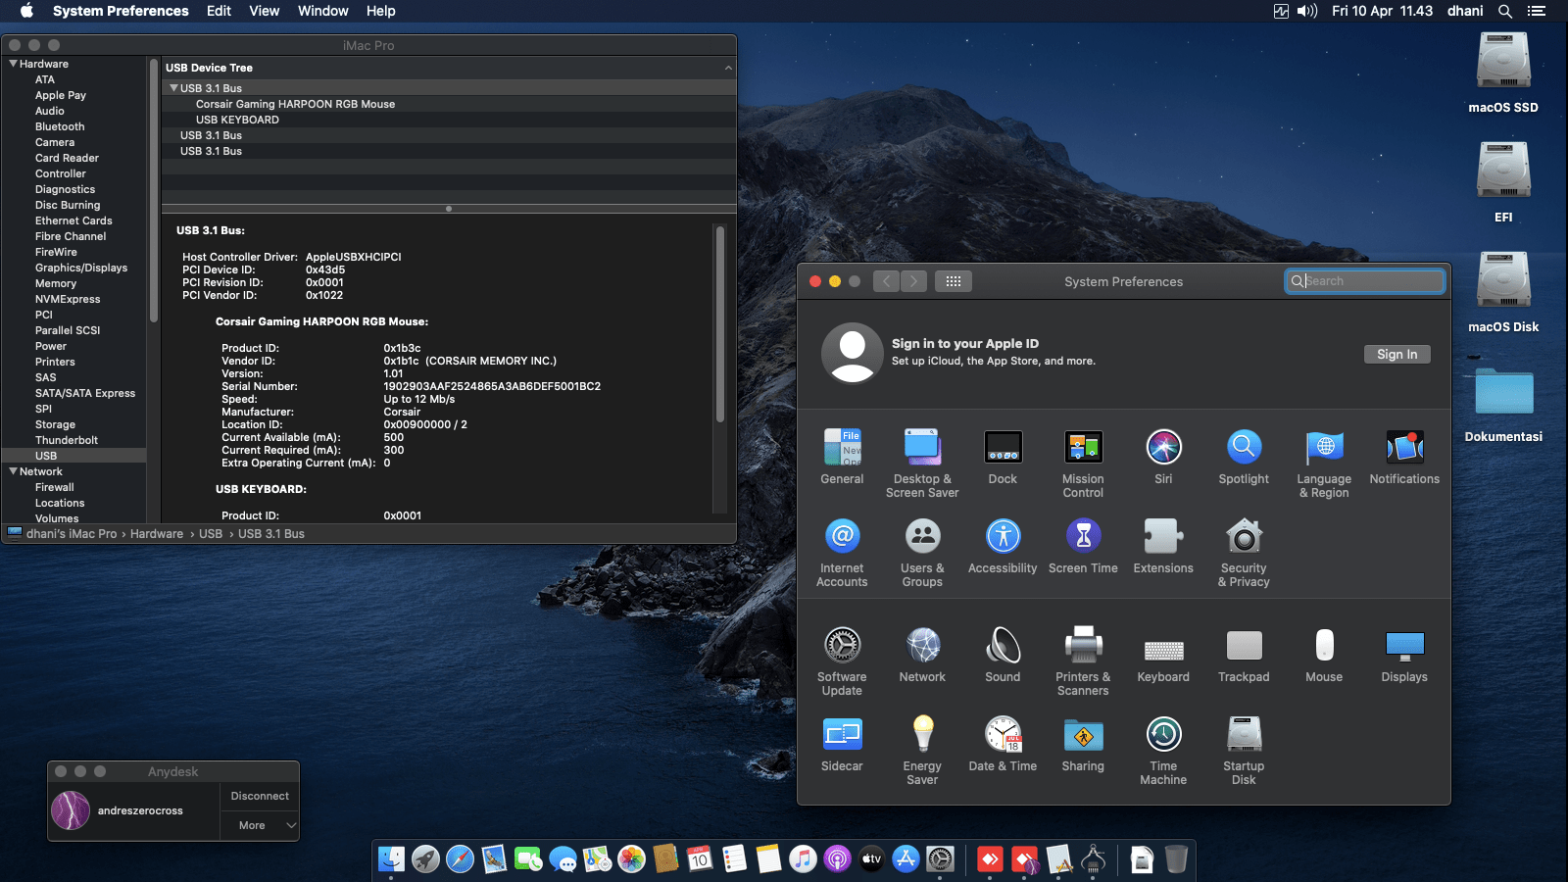Collapse the first USB 3.1 Bus tree node
This screenshot has width=1568, height=882.
pyautogui.click(x=173, y=88)
